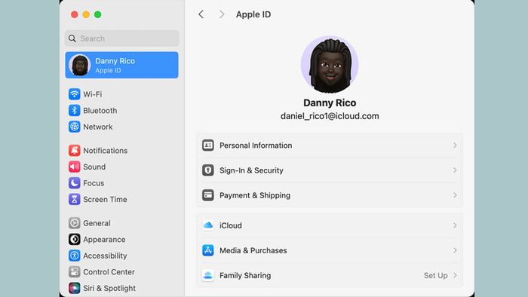The image size is (528, 297).
Task: Open Media & Purchases label
Action: pos(253,250)
